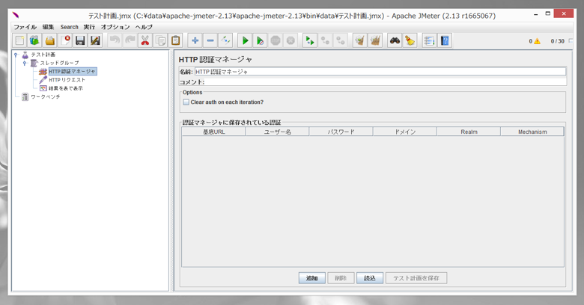Select スレッドグループ in the tree
Viewport: 584px width, 305px height.
[59, 64]
